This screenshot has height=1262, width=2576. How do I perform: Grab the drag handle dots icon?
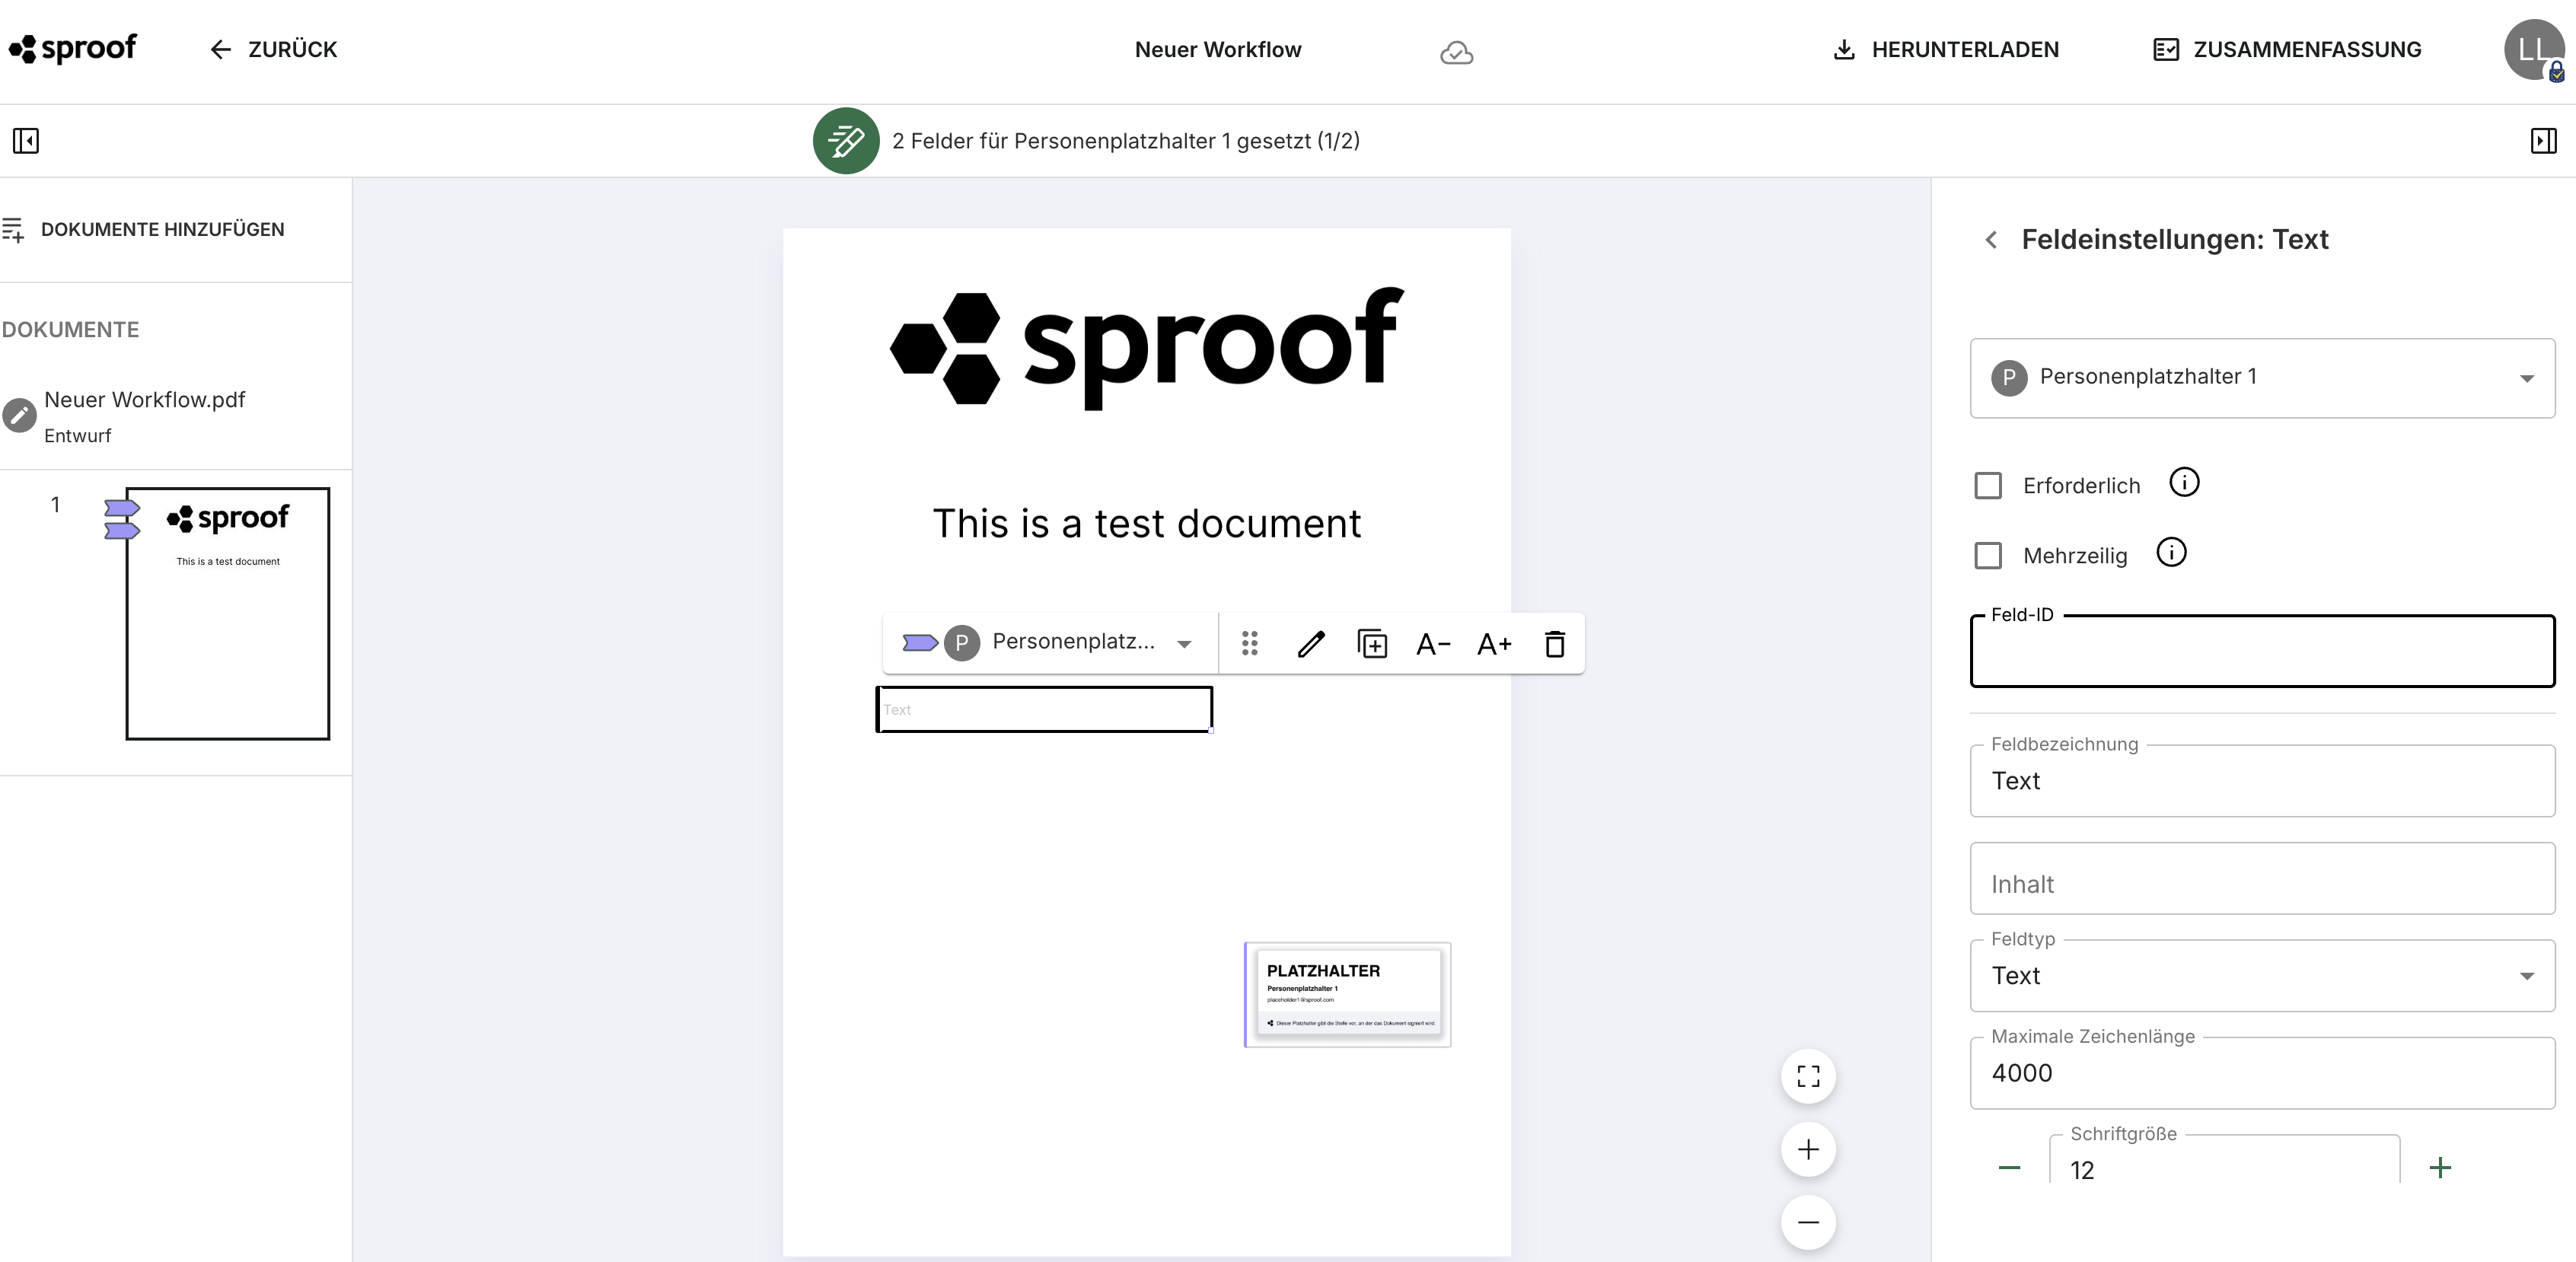click(x=1249, y=643)
